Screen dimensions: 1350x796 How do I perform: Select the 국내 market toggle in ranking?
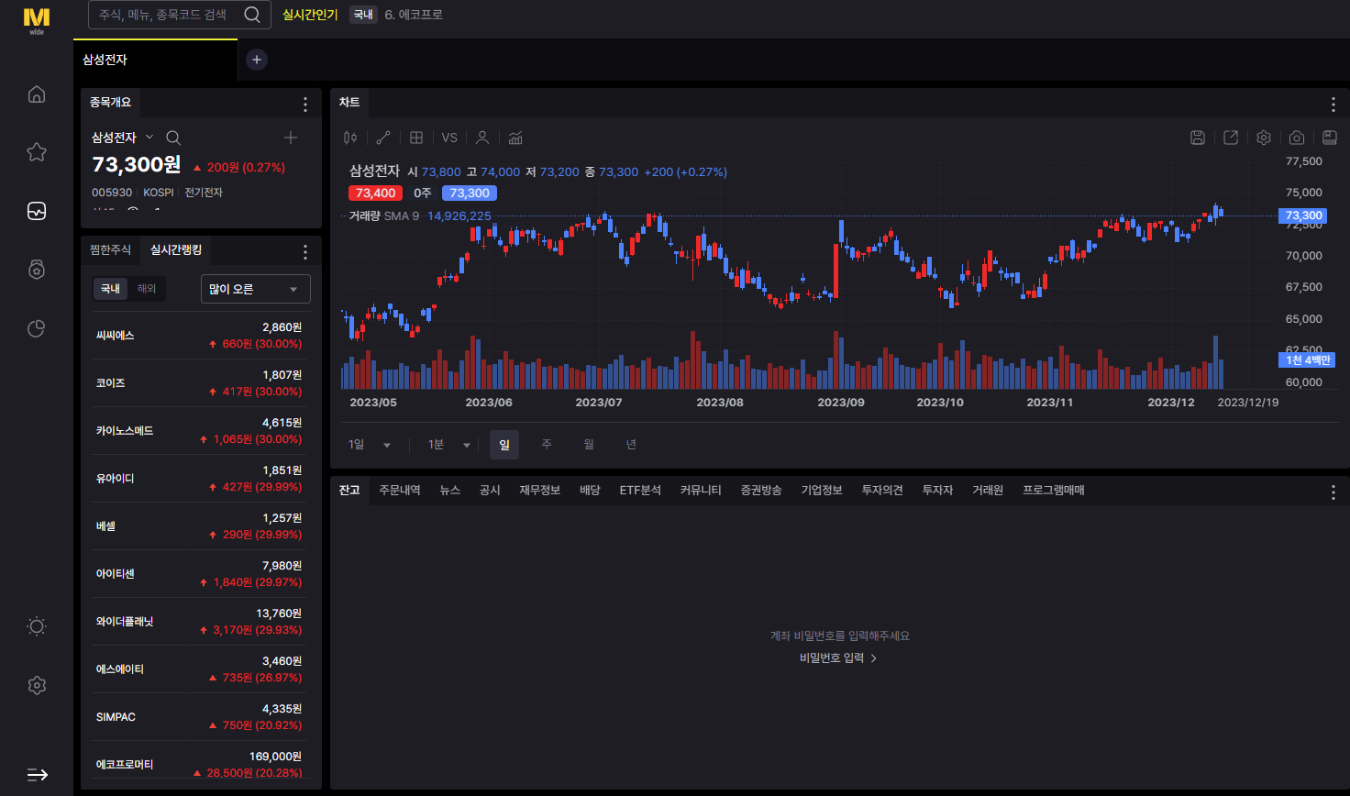[x=111, y=289]
